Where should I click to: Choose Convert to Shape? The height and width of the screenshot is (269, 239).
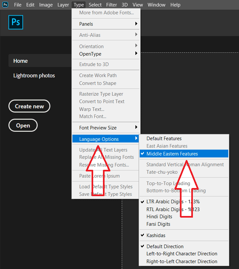coord(106,83)
